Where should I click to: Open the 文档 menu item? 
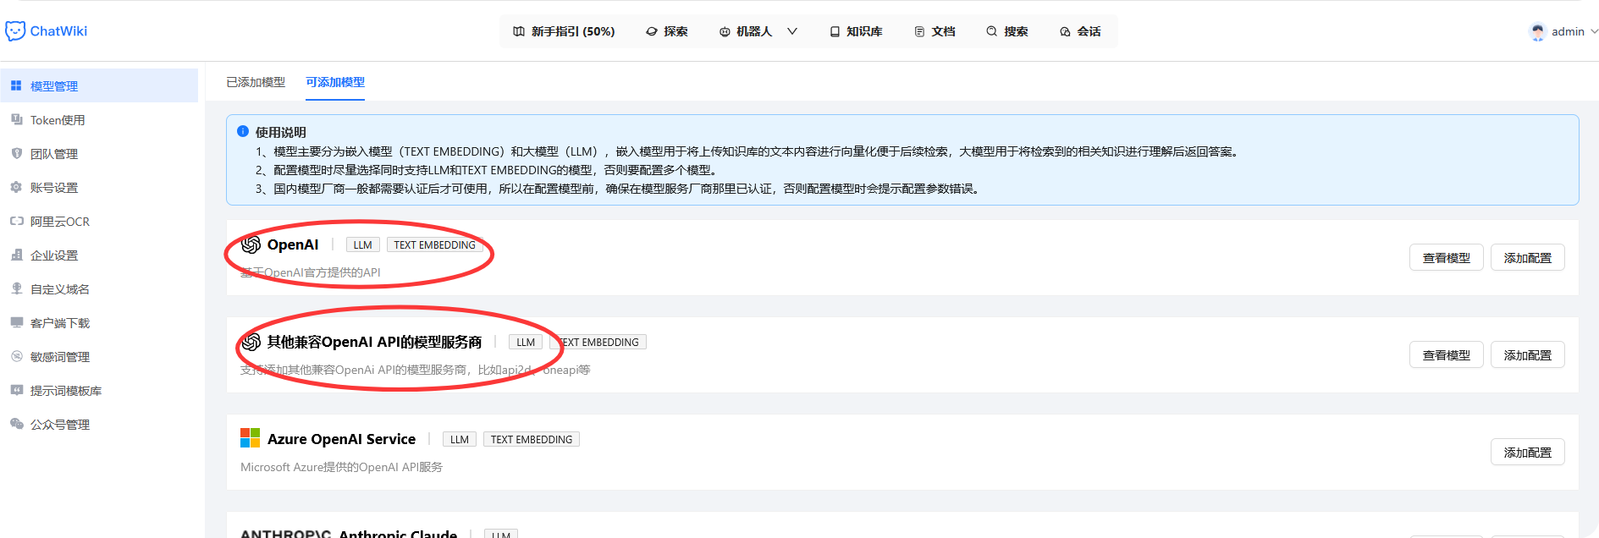(935, 31)
